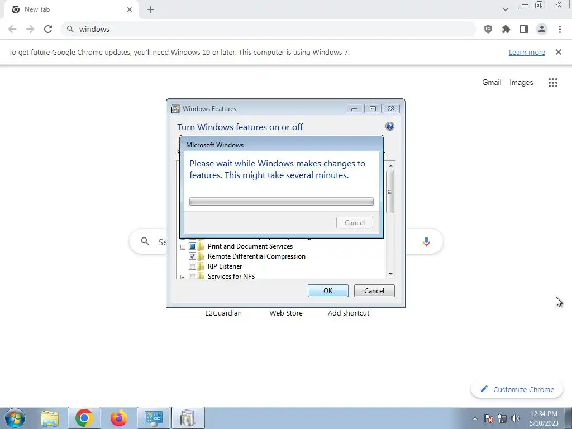
Task: Open the Extensions puzzle-piece menu
Action: pos(506,29)
